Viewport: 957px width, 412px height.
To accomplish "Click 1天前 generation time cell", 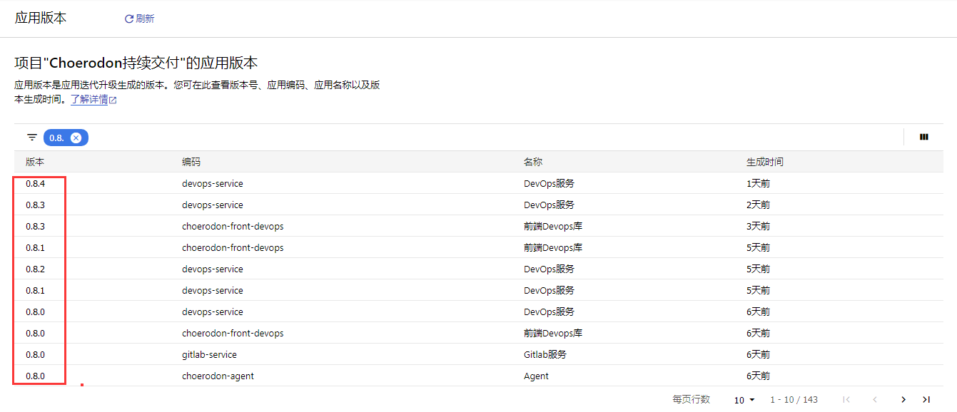I will coord(758,183).
